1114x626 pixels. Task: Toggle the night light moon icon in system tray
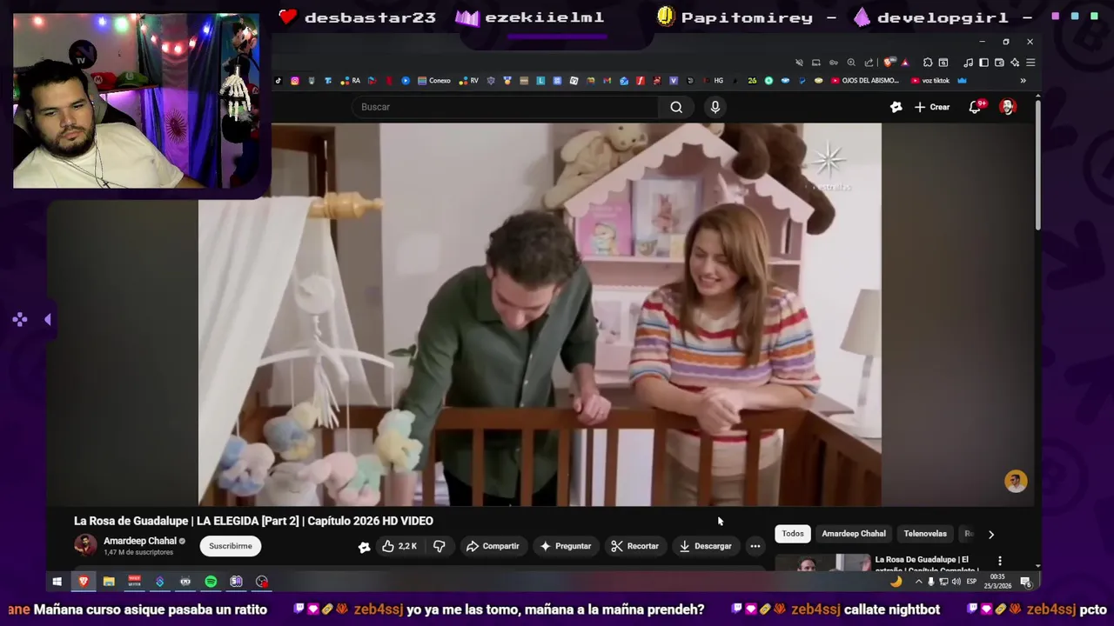click(896, 582)
